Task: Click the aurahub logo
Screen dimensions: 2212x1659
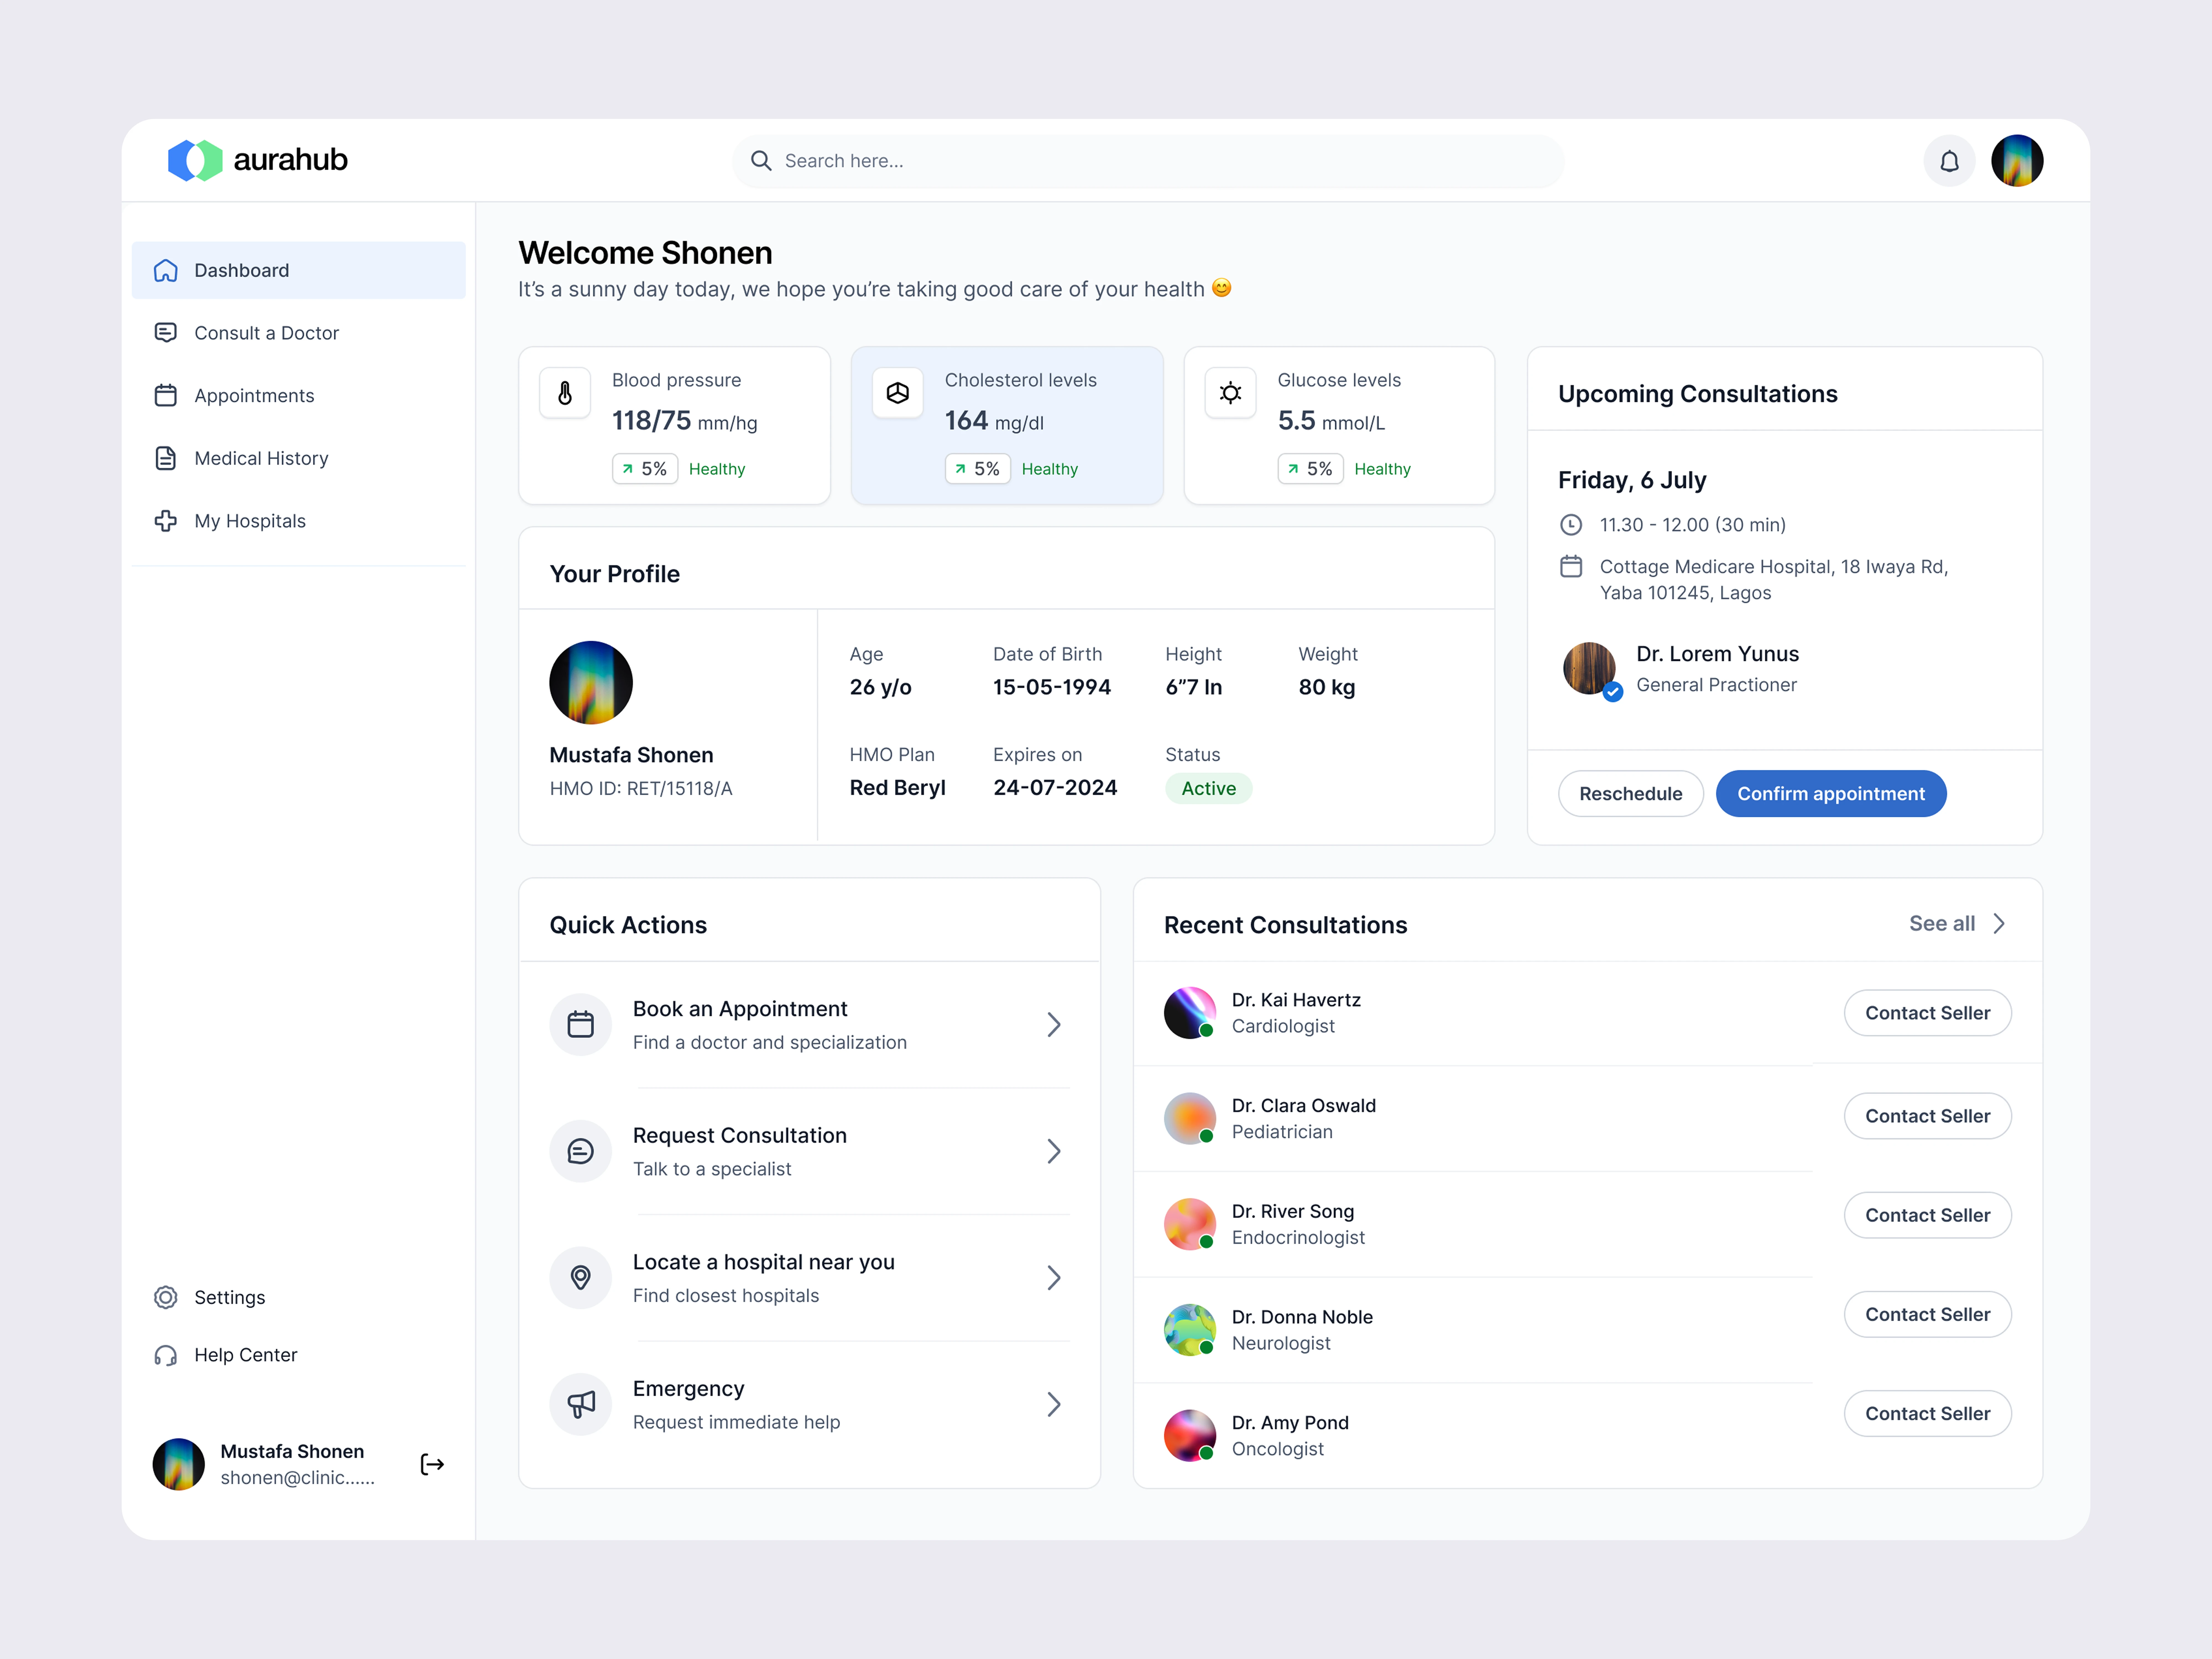Action: point(258,160)
